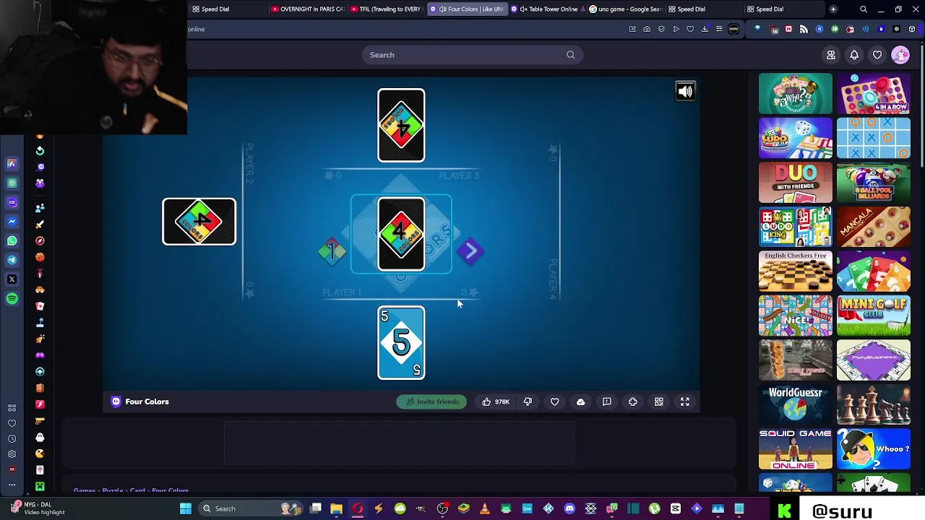Open the report flag icon under game
The width and height of the screenshot is (925, 520).
point(606,402)
